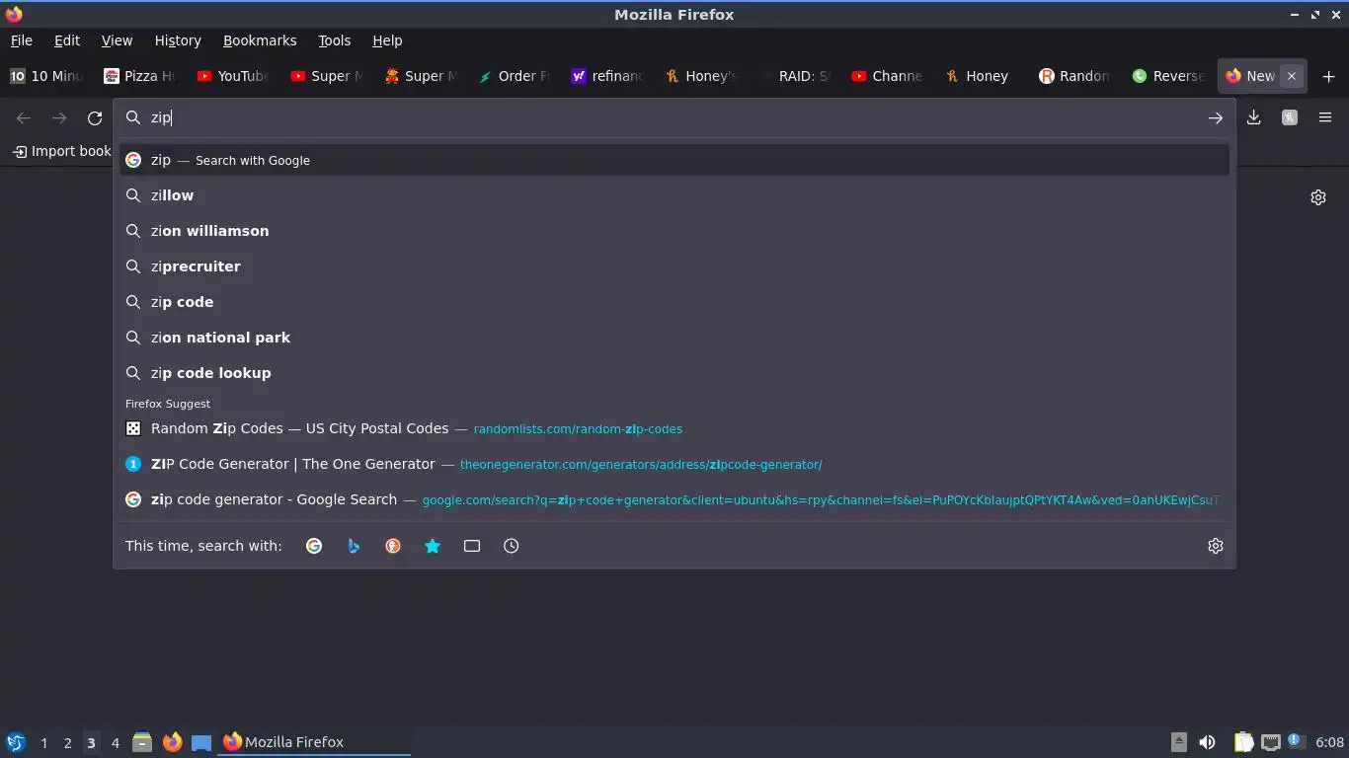Select the 'ziprecruiter' suggestion

[x=674, y=266]
